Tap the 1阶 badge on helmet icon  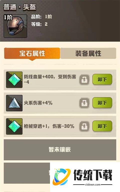coord(8,18)
